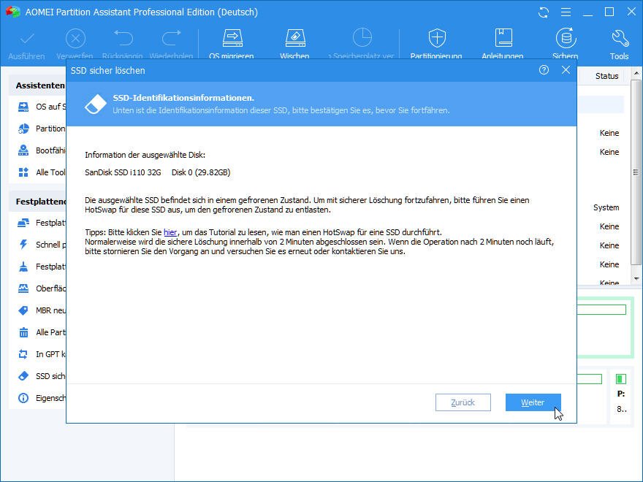Click Zurück button in dialog
This screenshot has height=482, width=643.
click(x=463, y=402)
